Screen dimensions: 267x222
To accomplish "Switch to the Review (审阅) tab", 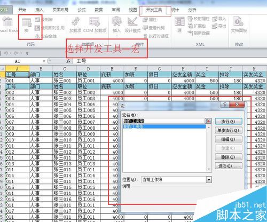I will click(116, 10).
